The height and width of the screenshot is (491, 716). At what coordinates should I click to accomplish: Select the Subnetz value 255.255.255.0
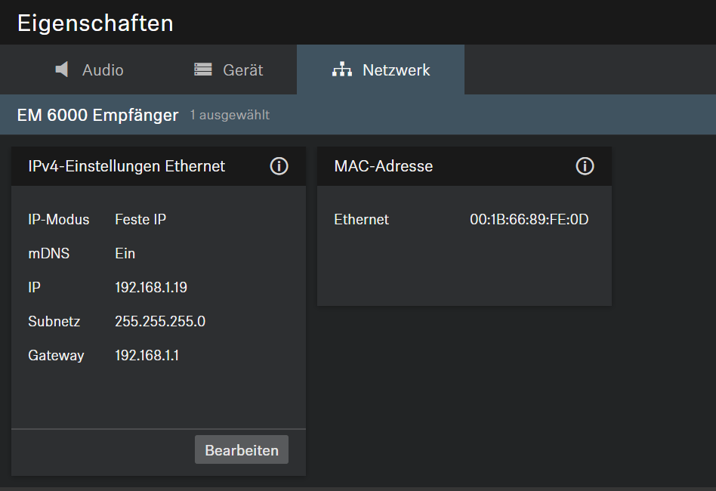click(x=160, y=322)
